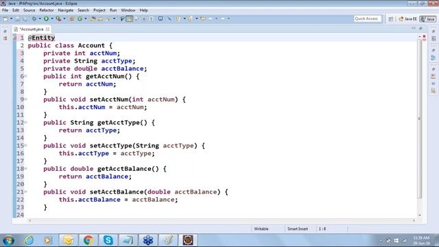439x247 pixels.
Task: Collapse the setAcctNum method fold
Action: tap(26, 99)
